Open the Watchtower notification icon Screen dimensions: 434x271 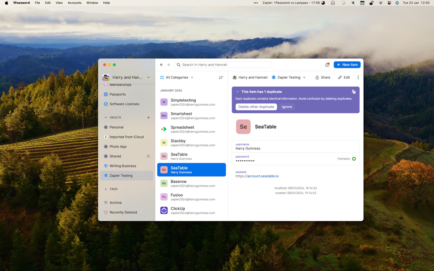327,65
